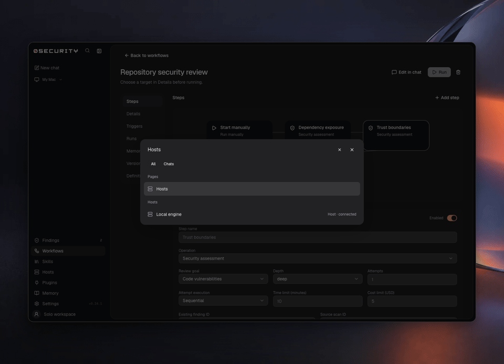This screenshot has height=364, width=504.
Task: Open the search icon beside the Security logo
Action: (87, 51)
